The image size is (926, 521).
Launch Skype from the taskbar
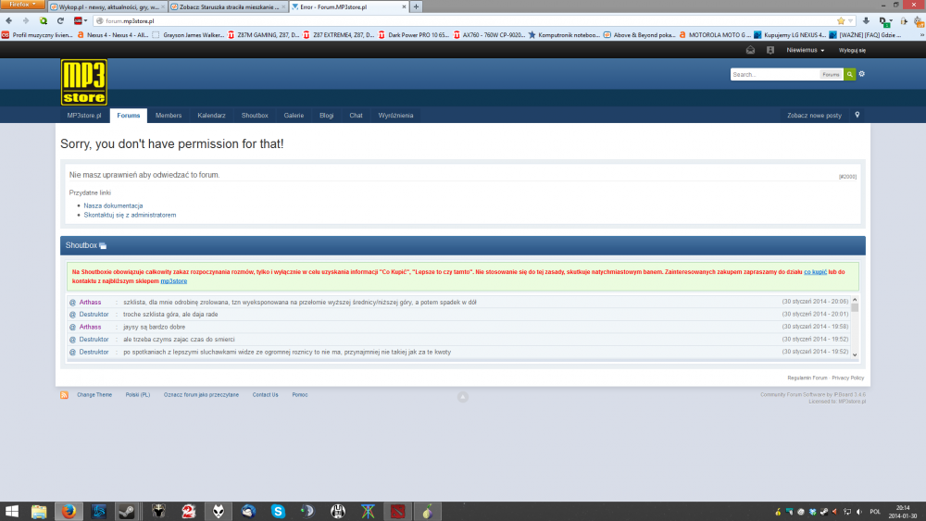277,511
